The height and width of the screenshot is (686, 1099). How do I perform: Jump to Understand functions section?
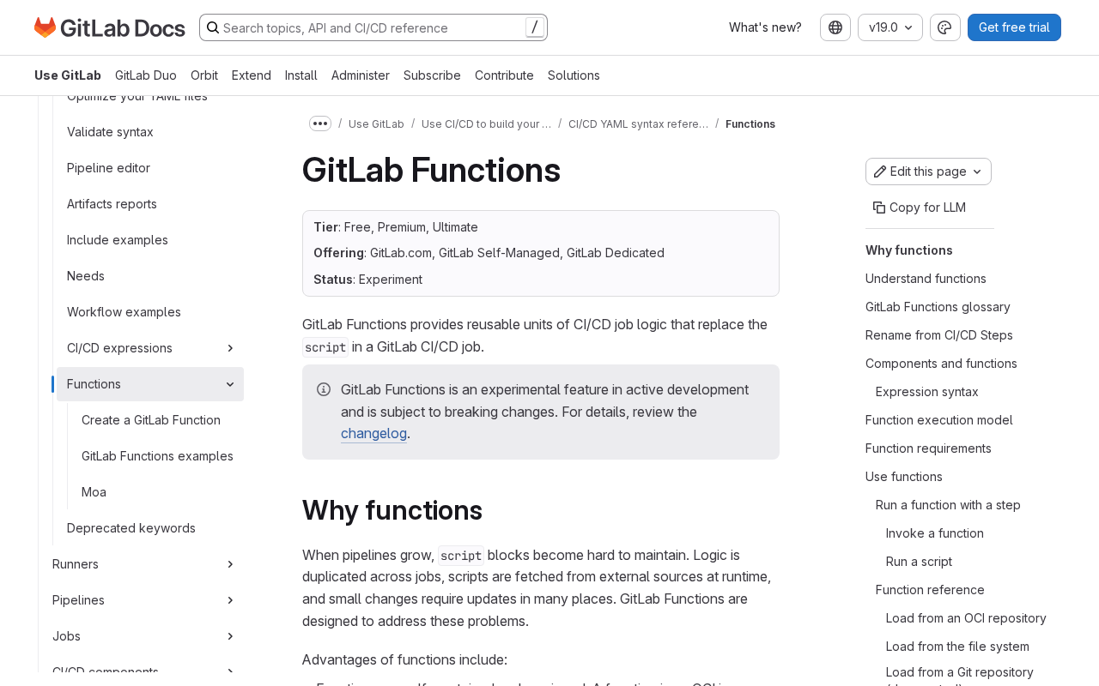(x=926, y=279)
